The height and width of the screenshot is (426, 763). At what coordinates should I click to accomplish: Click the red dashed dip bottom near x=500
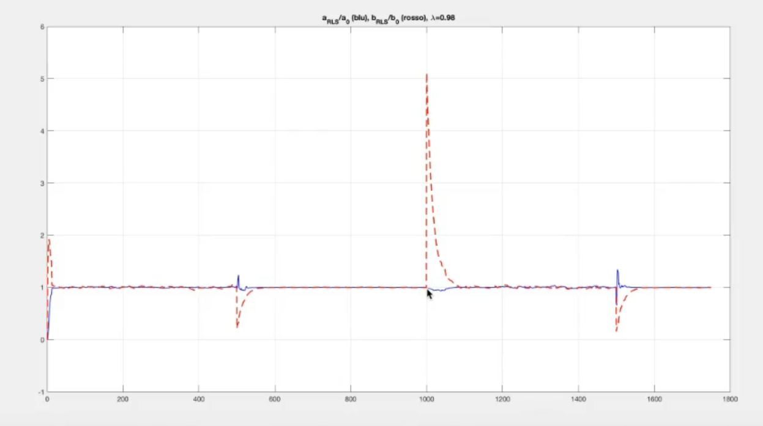coord(237,327)
